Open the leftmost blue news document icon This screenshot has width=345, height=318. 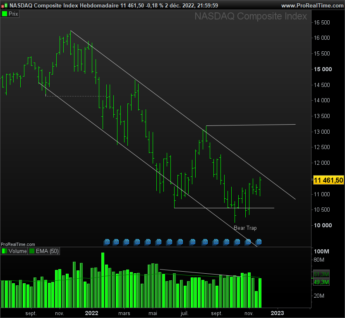tap(106, 242)
